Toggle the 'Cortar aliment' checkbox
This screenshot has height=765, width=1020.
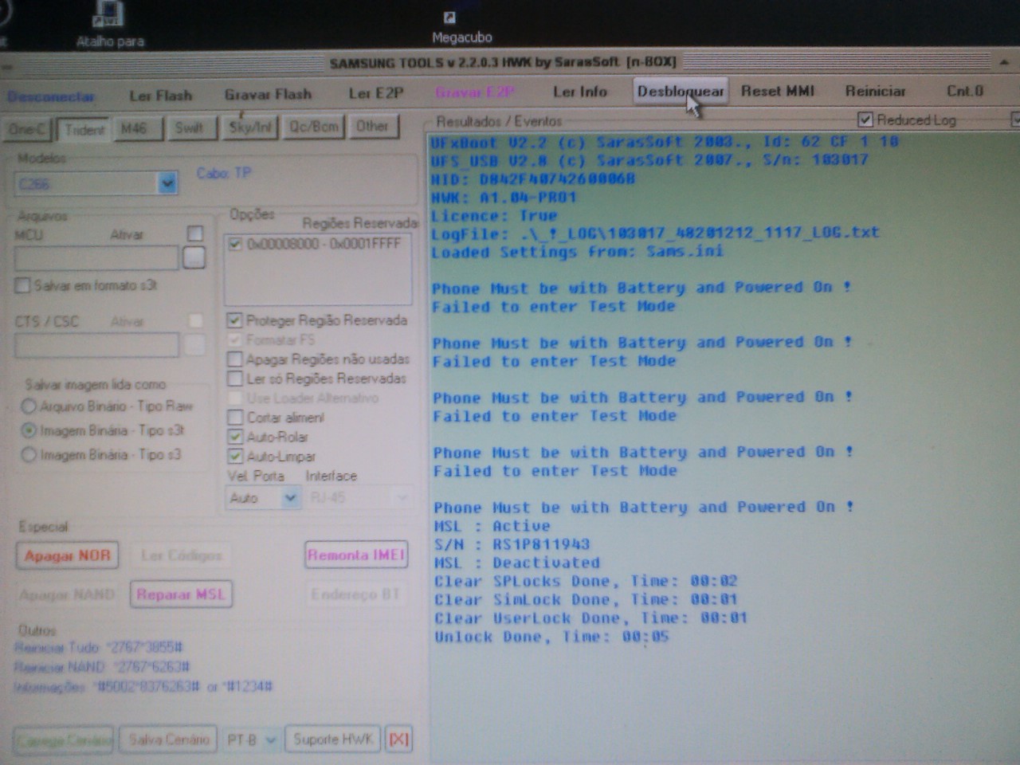pos(235,418)
